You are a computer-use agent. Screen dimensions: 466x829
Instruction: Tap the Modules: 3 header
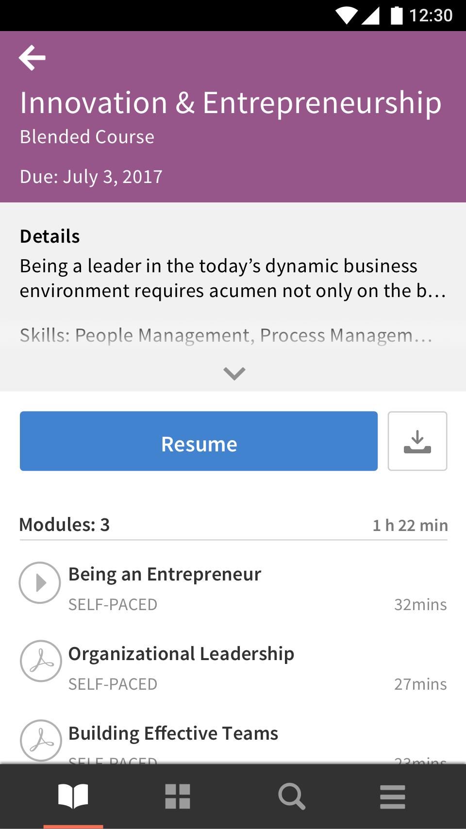65,525
